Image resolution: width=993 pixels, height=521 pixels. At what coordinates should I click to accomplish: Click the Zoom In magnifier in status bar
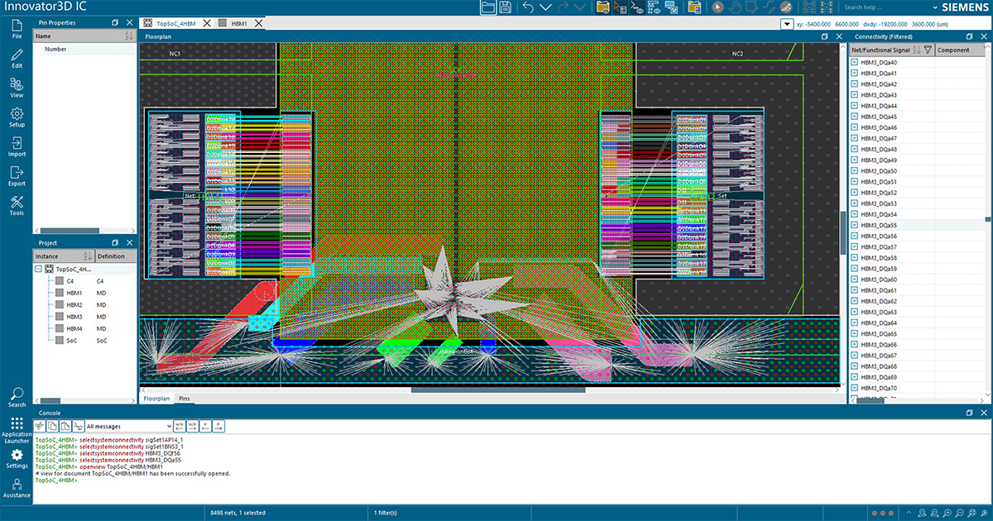pyautogui.click(x=946, y=513)
